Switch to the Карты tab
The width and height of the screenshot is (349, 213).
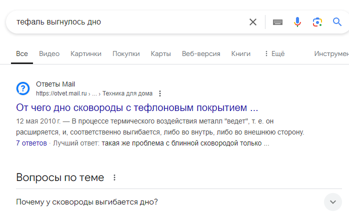[160, 53]
